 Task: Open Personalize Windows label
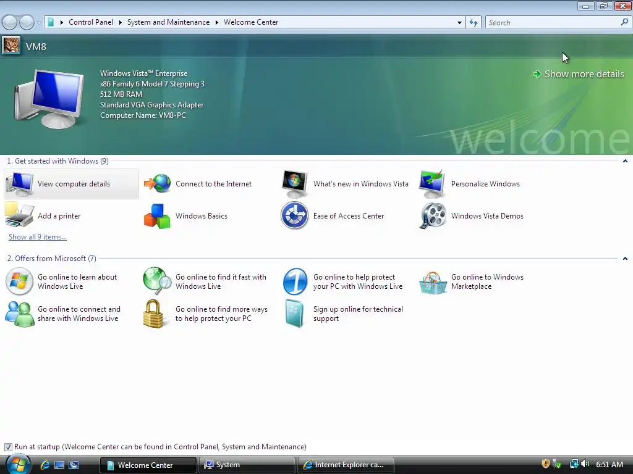point(485,184)
